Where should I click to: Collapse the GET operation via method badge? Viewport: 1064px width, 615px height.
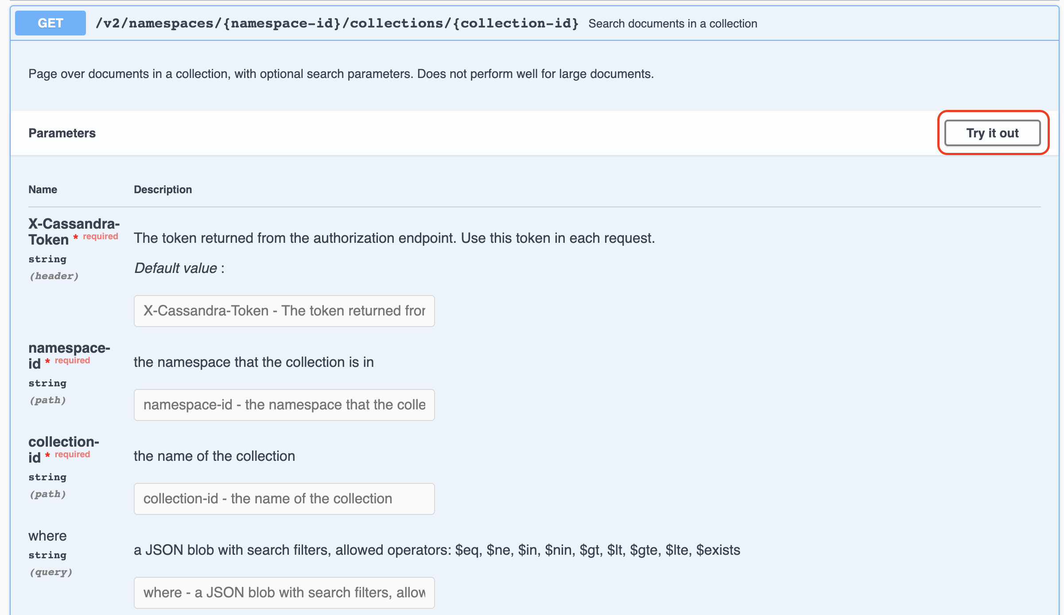(x=50, y=23)
